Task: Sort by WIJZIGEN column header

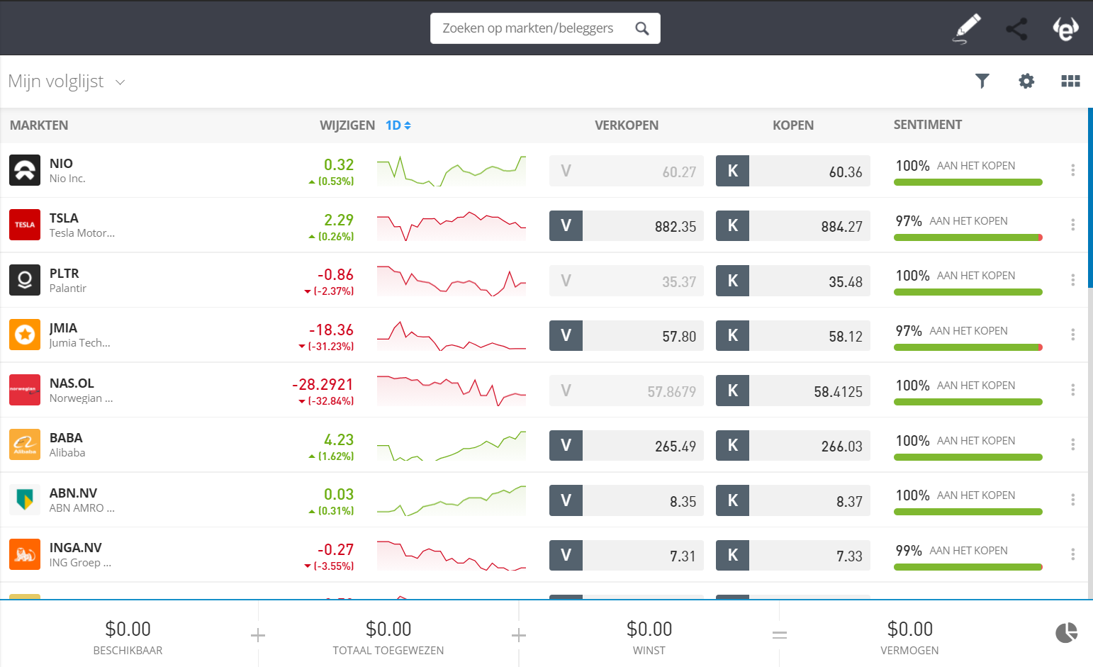Action: (x=347, y=125)
